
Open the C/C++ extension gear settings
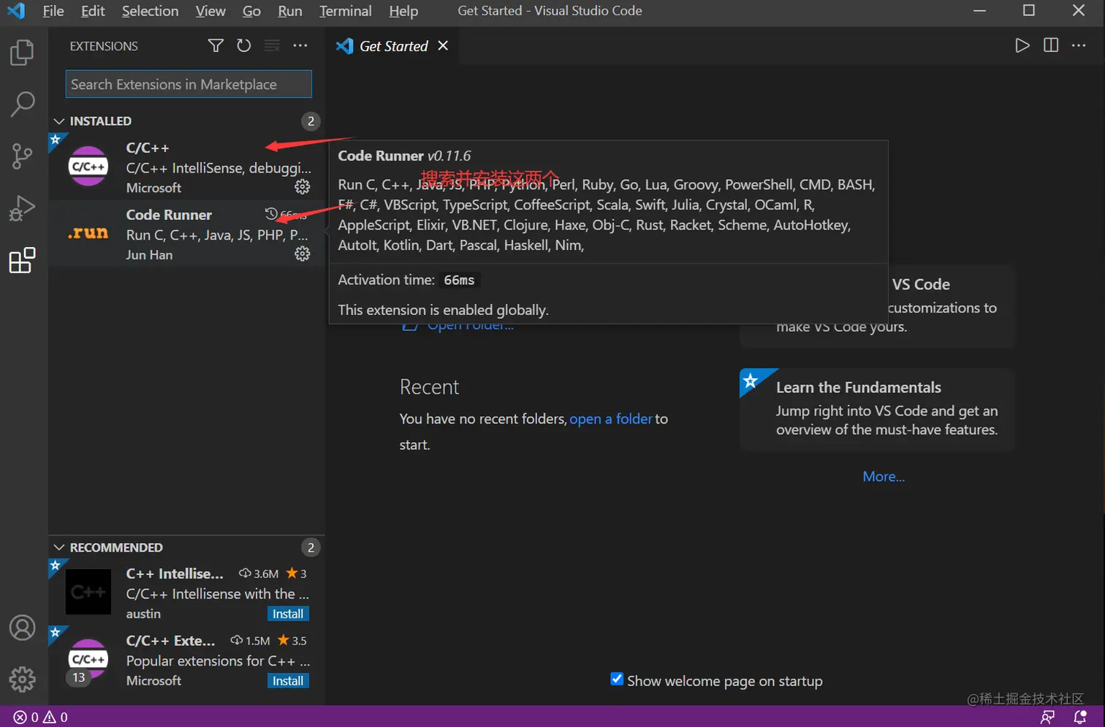pos(302,187)
